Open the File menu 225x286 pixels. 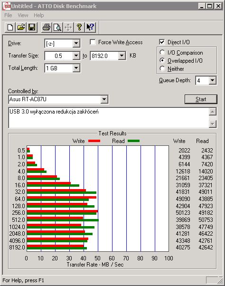(x=8, y=15)
